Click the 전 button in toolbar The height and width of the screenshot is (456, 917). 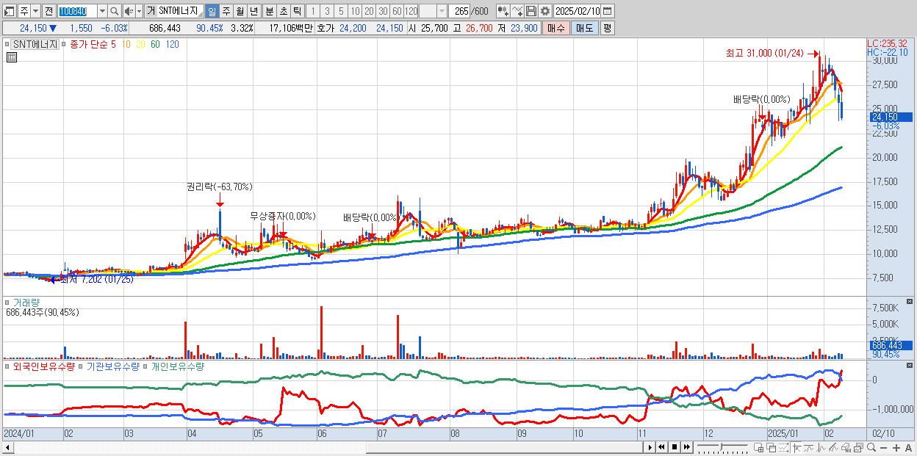48,11
